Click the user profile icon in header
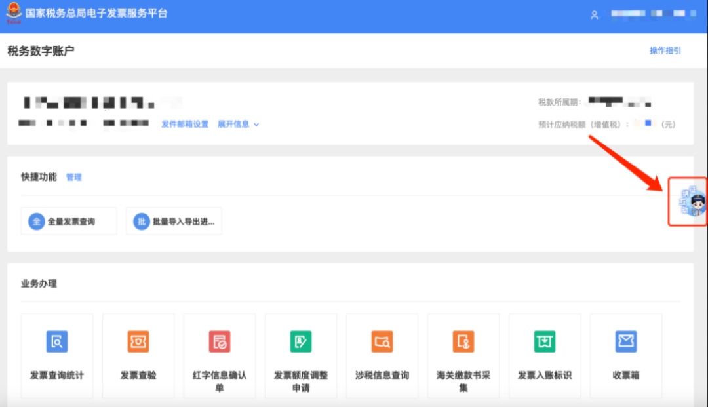The height and width of the screenshot is (407, 708). 595,15
